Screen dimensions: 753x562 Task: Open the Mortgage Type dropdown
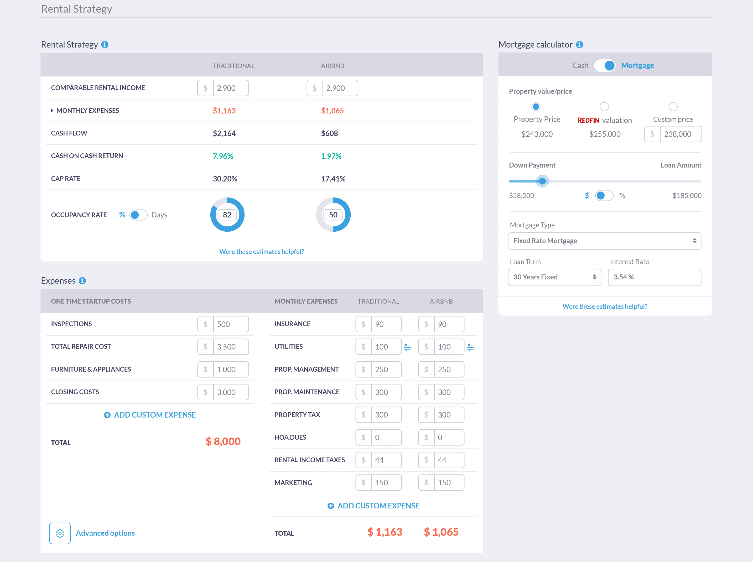pos(604,241)
